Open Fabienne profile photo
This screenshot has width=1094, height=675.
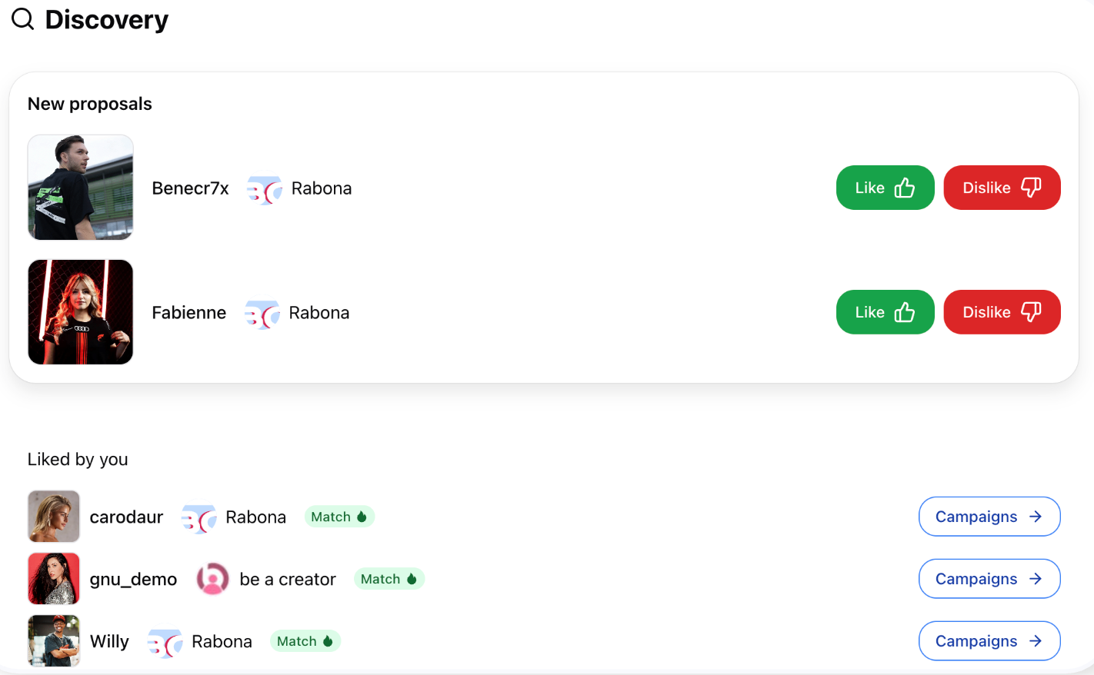pos(81,312)
